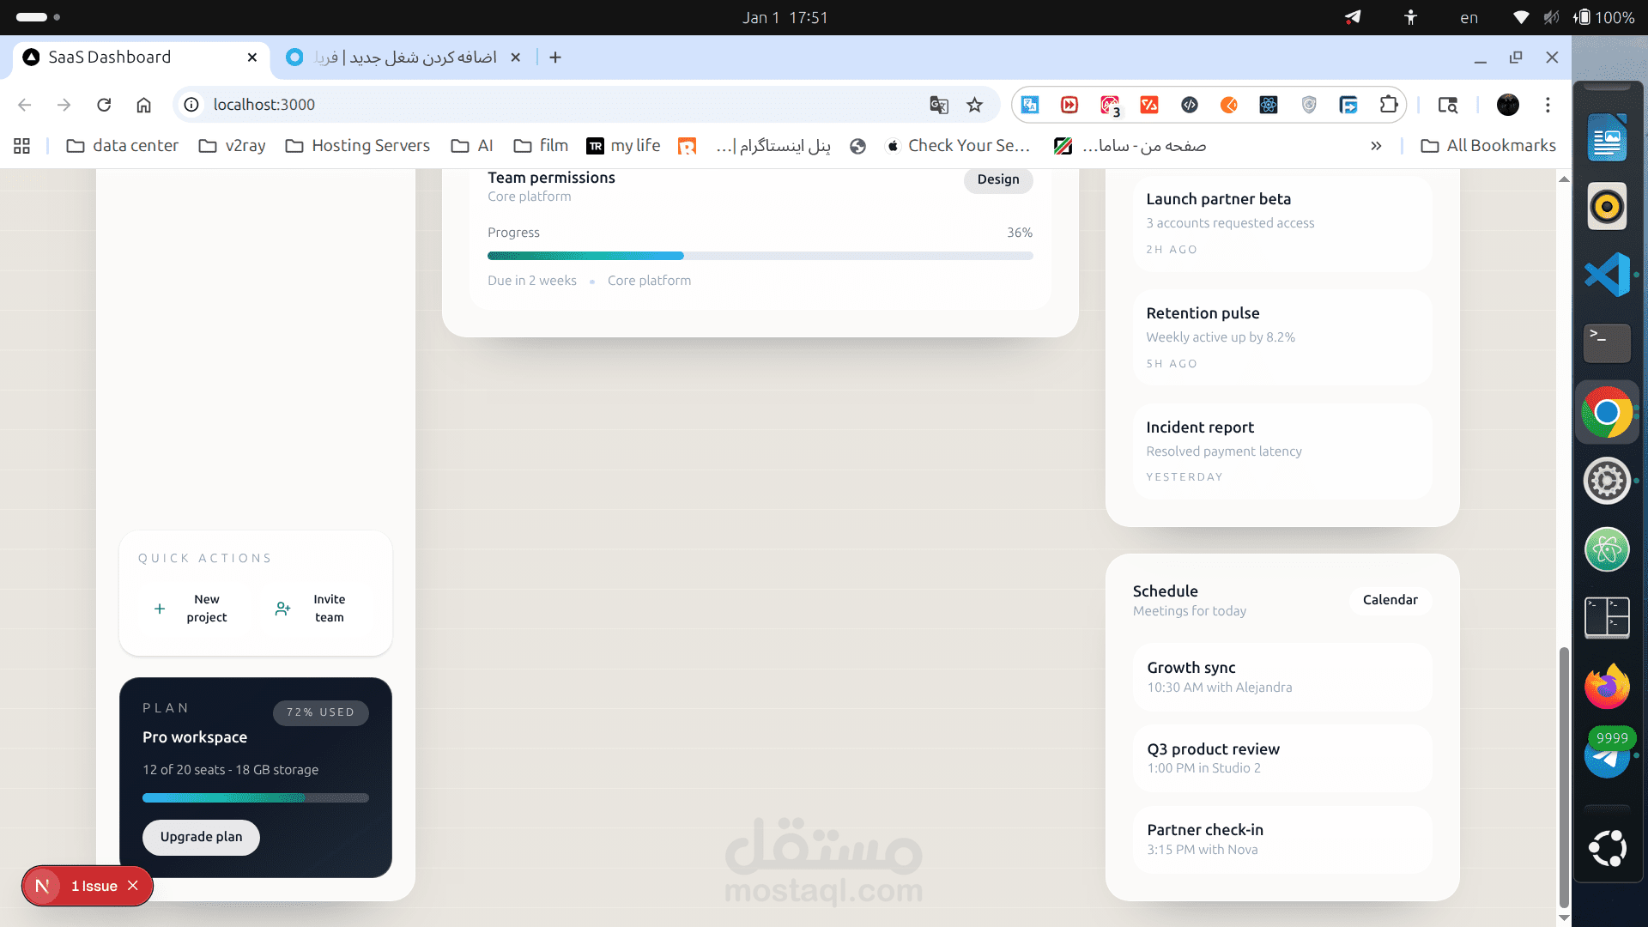Open a new browser tab
Screen dimensions: 1648x927
tap(555, 58)
